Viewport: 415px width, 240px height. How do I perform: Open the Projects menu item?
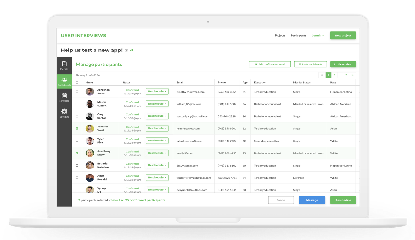[x=280, y=35]
